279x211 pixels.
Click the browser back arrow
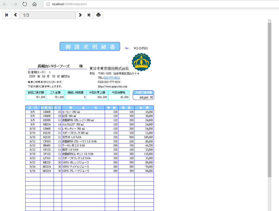click(5, 4)
